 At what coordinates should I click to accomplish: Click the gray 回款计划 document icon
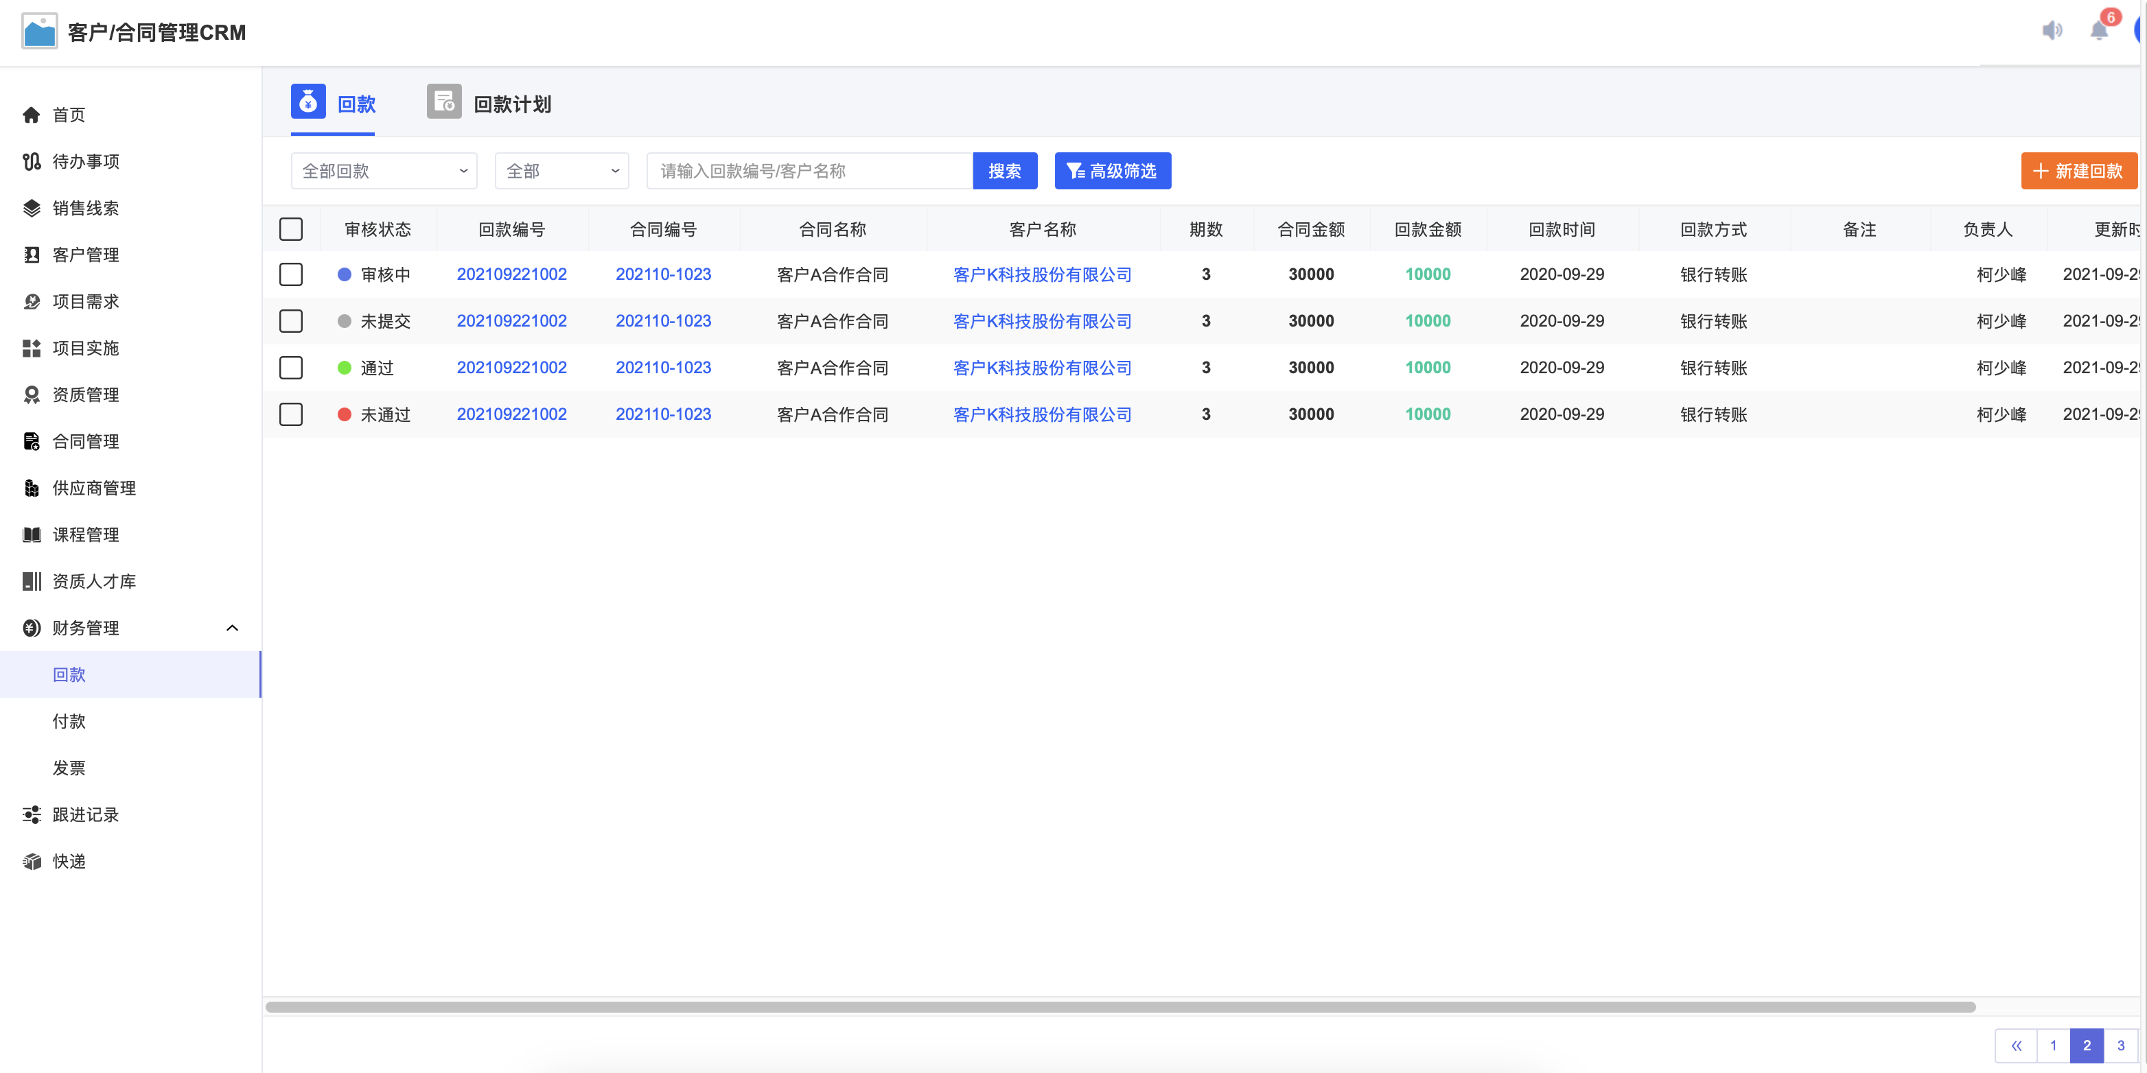[x=444, y=102]
